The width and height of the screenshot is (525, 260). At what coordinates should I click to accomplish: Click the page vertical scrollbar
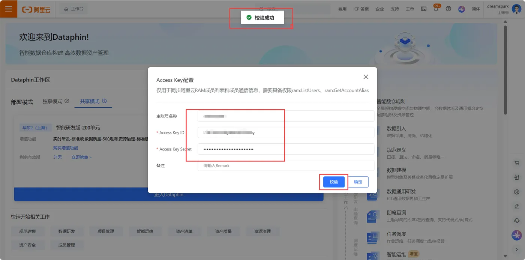pos(505,70)
